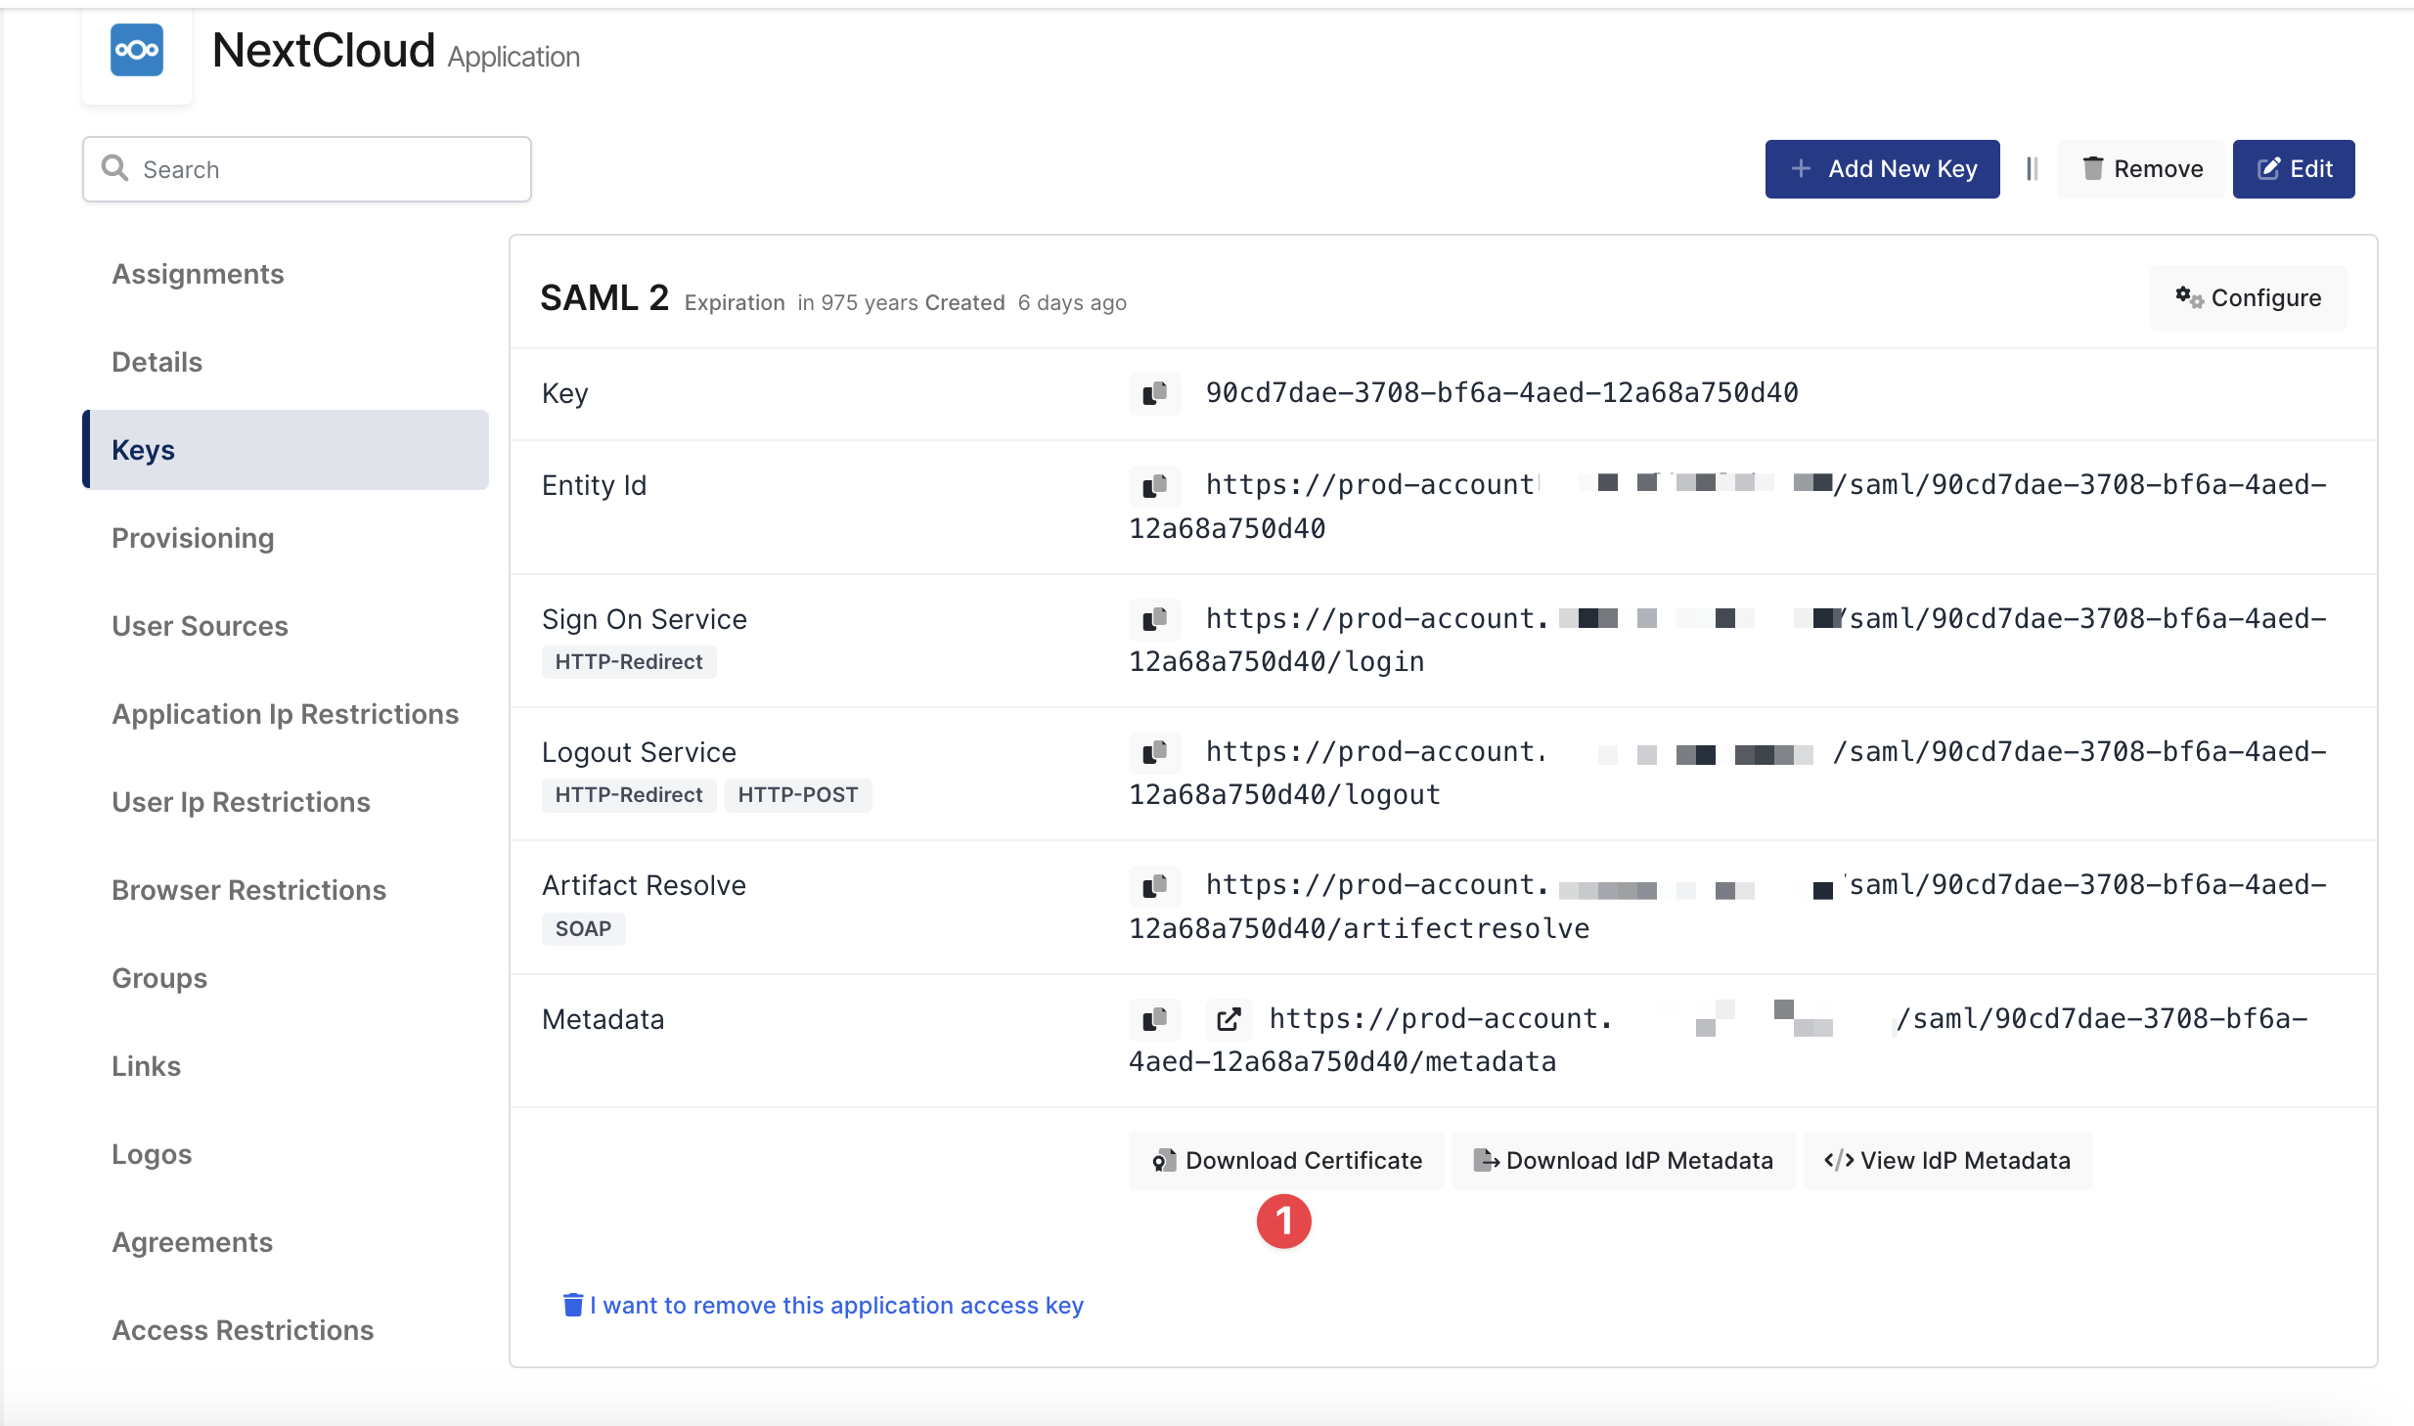
Task: Click the Configure gear button
Action: (x=2248, y=298)
